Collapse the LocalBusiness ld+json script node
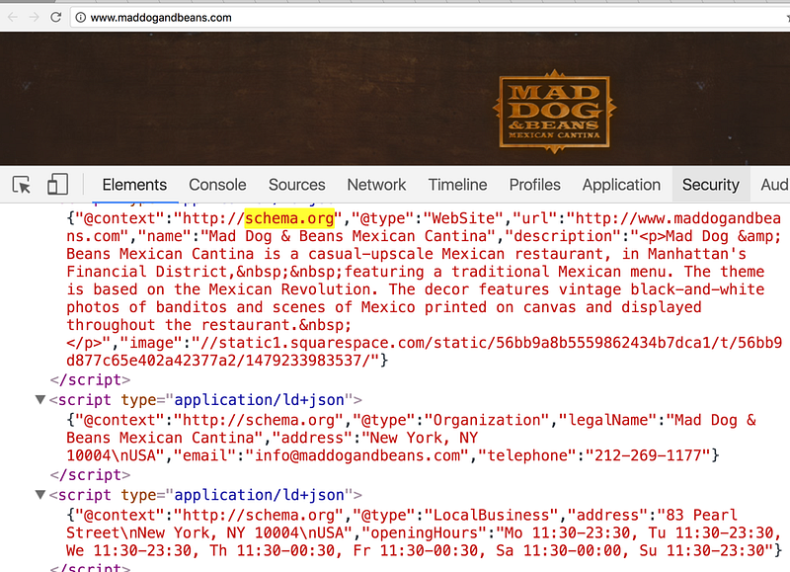Viewport: 790px width, 572px height. [x=40, y=494]
